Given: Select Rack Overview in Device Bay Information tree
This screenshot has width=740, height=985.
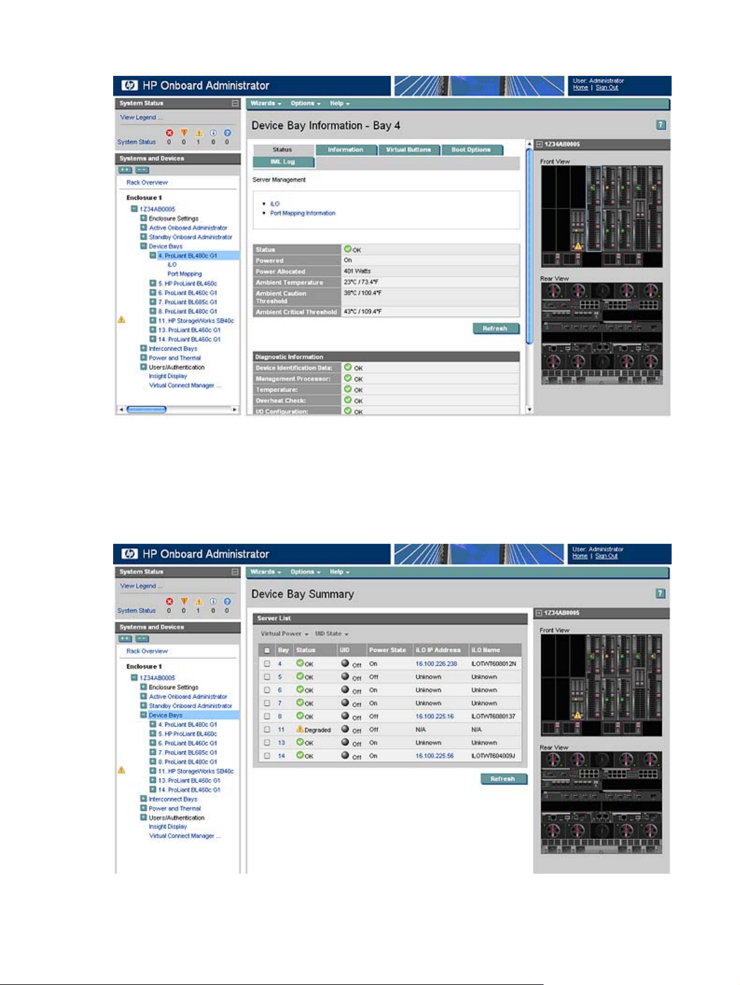Looking at the screenshot, I should (x=147, y=182).
